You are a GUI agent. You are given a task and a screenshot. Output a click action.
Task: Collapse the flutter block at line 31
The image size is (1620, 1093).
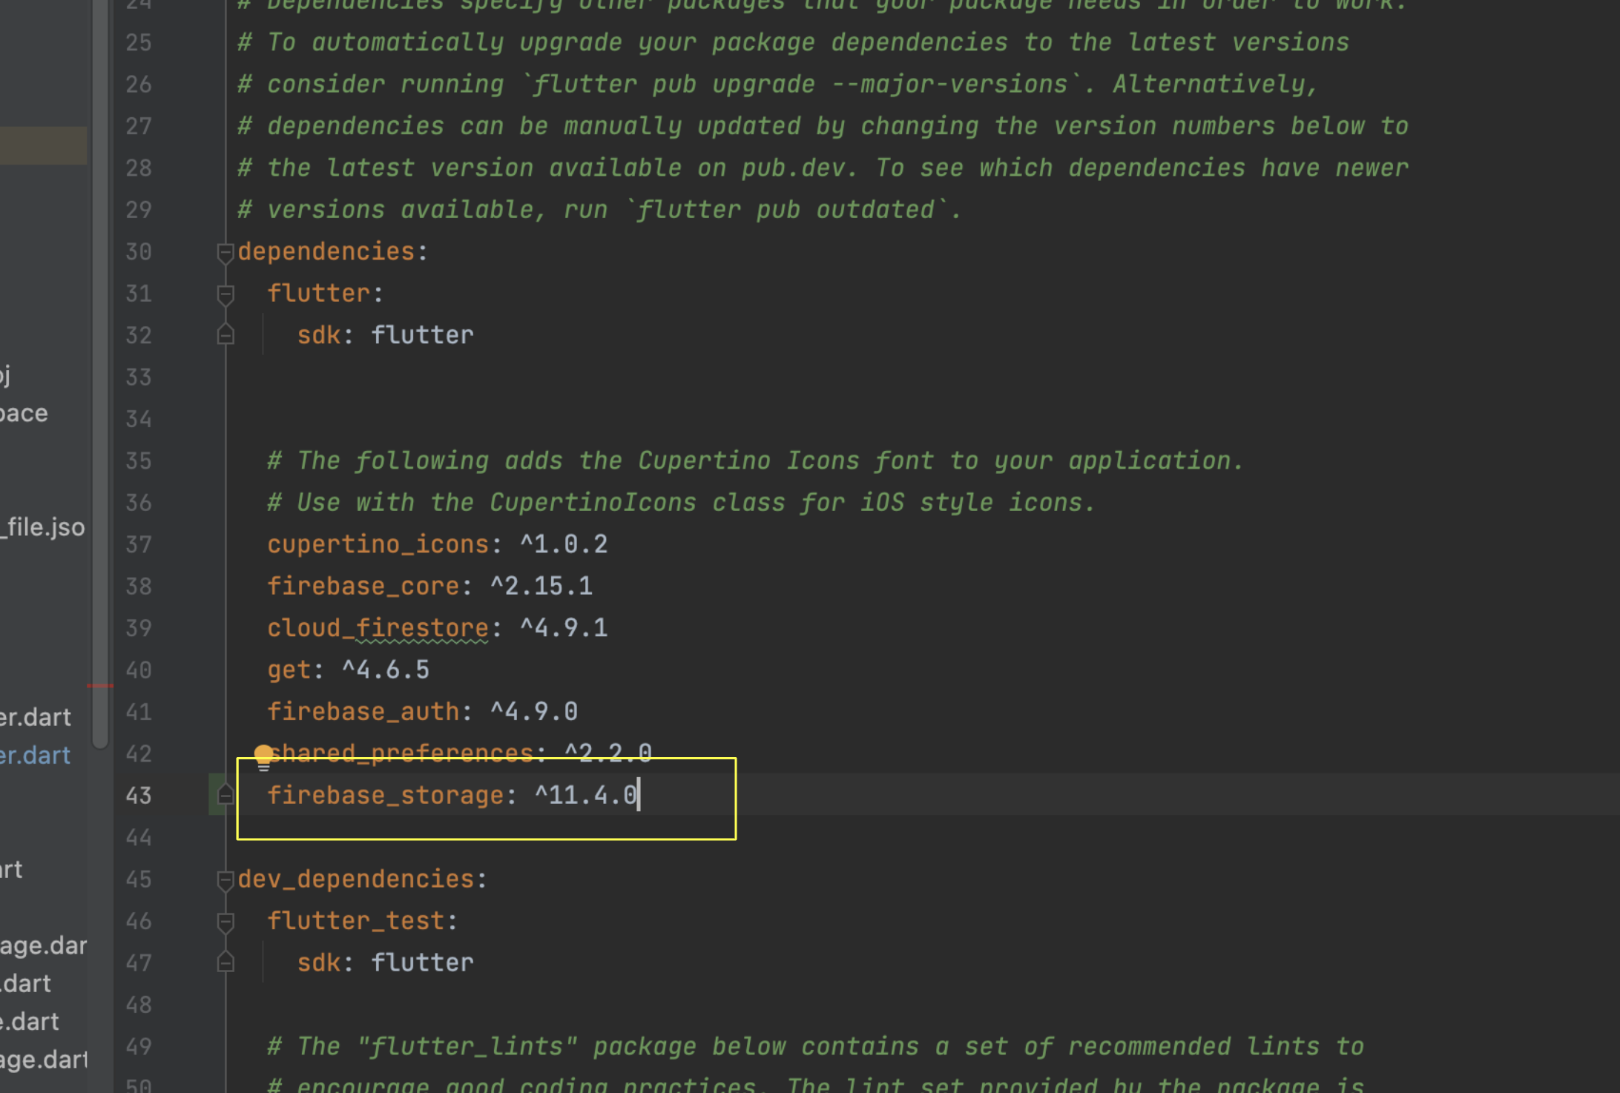[x=225, y=294]
